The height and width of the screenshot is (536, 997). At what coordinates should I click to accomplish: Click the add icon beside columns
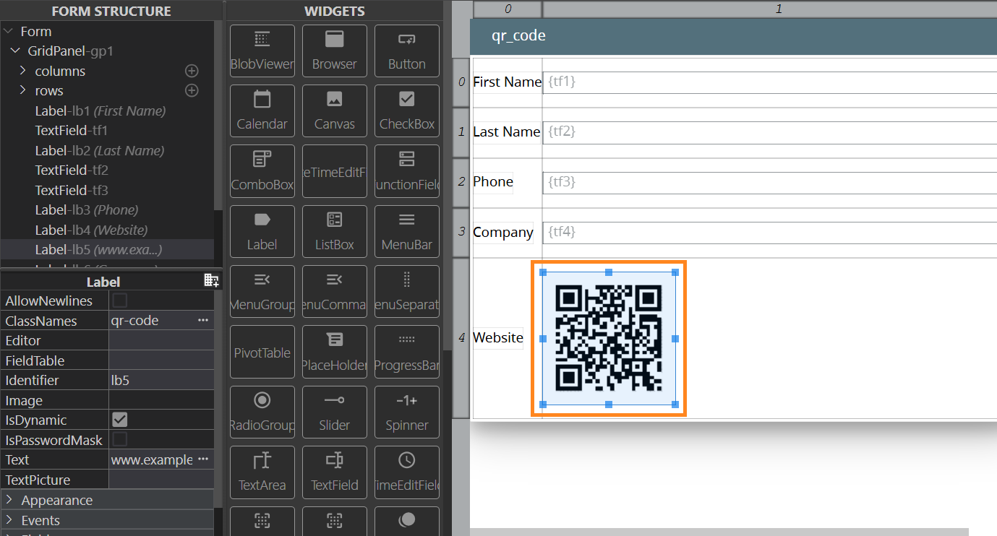(192, 71)
